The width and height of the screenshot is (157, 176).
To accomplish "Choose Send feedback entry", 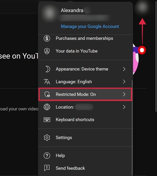I will [85, 168].
